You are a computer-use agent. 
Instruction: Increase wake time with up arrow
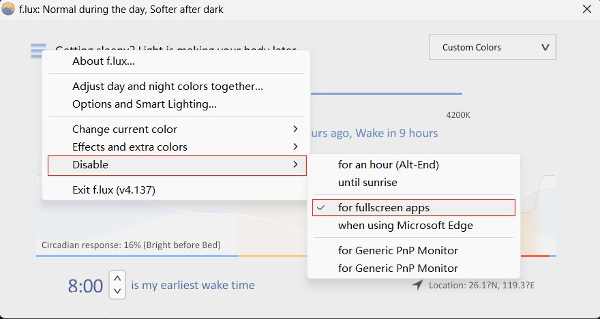tap(117, 278)
